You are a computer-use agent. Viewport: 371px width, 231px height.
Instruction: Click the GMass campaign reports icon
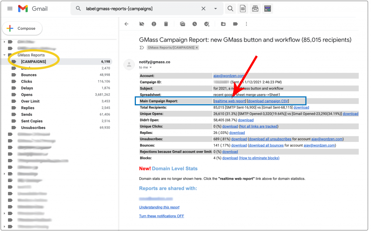click(267, 8)
